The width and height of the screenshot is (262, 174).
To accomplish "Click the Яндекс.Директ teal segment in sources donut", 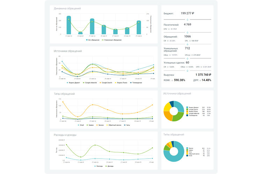I will point(180,106).
